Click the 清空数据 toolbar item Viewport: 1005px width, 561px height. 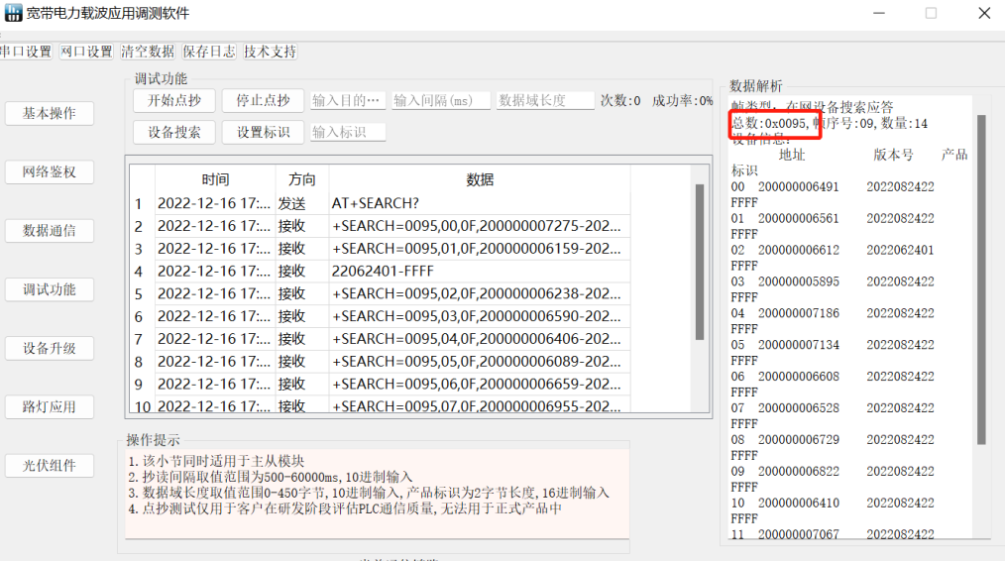[147, 52]
